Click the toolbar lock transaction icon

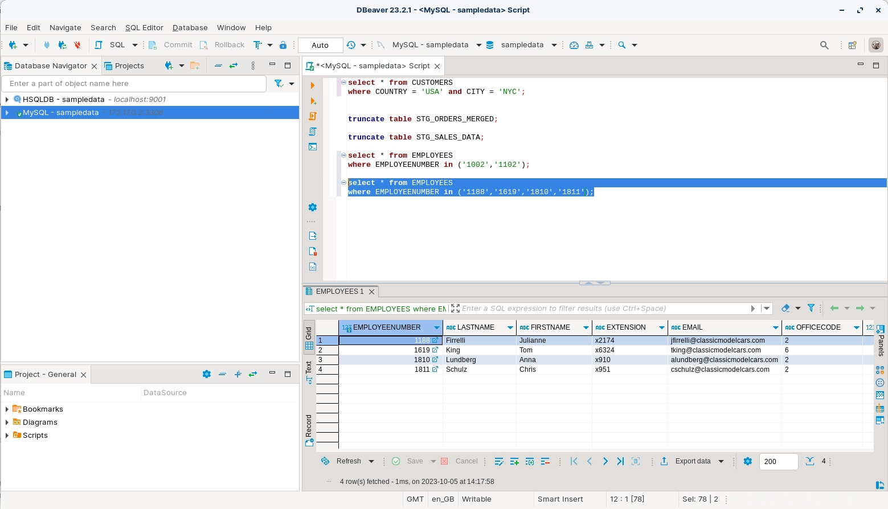(x=283, y=45)
